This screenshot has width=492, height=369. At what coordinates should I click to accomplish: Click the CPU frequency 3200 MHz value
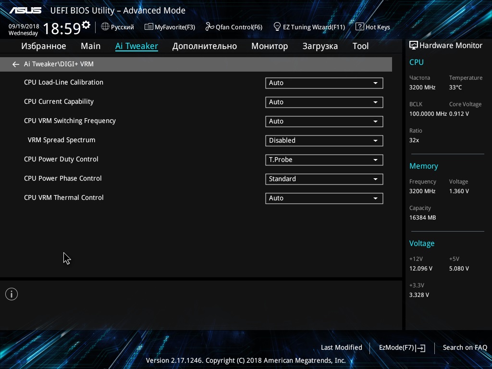point(422,87)
